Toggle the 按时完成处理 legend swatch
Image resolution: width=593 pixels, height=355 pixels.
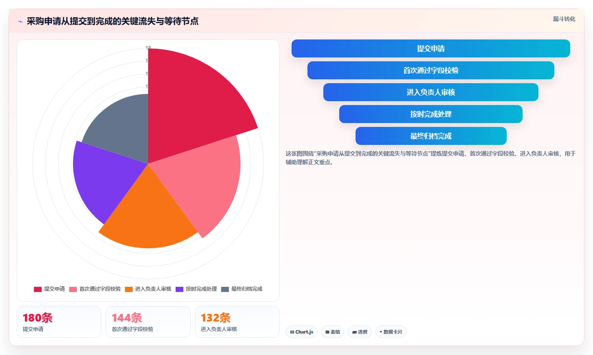click(x=179, y=289)
